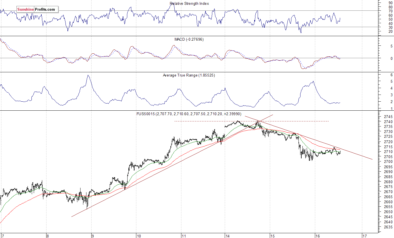Select the RSI scale value 30
The height and width of the screenshot is (238, 394).
[391, 27]
